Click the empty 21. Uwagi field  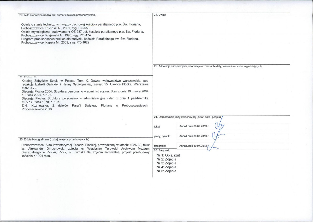(221, 40)
